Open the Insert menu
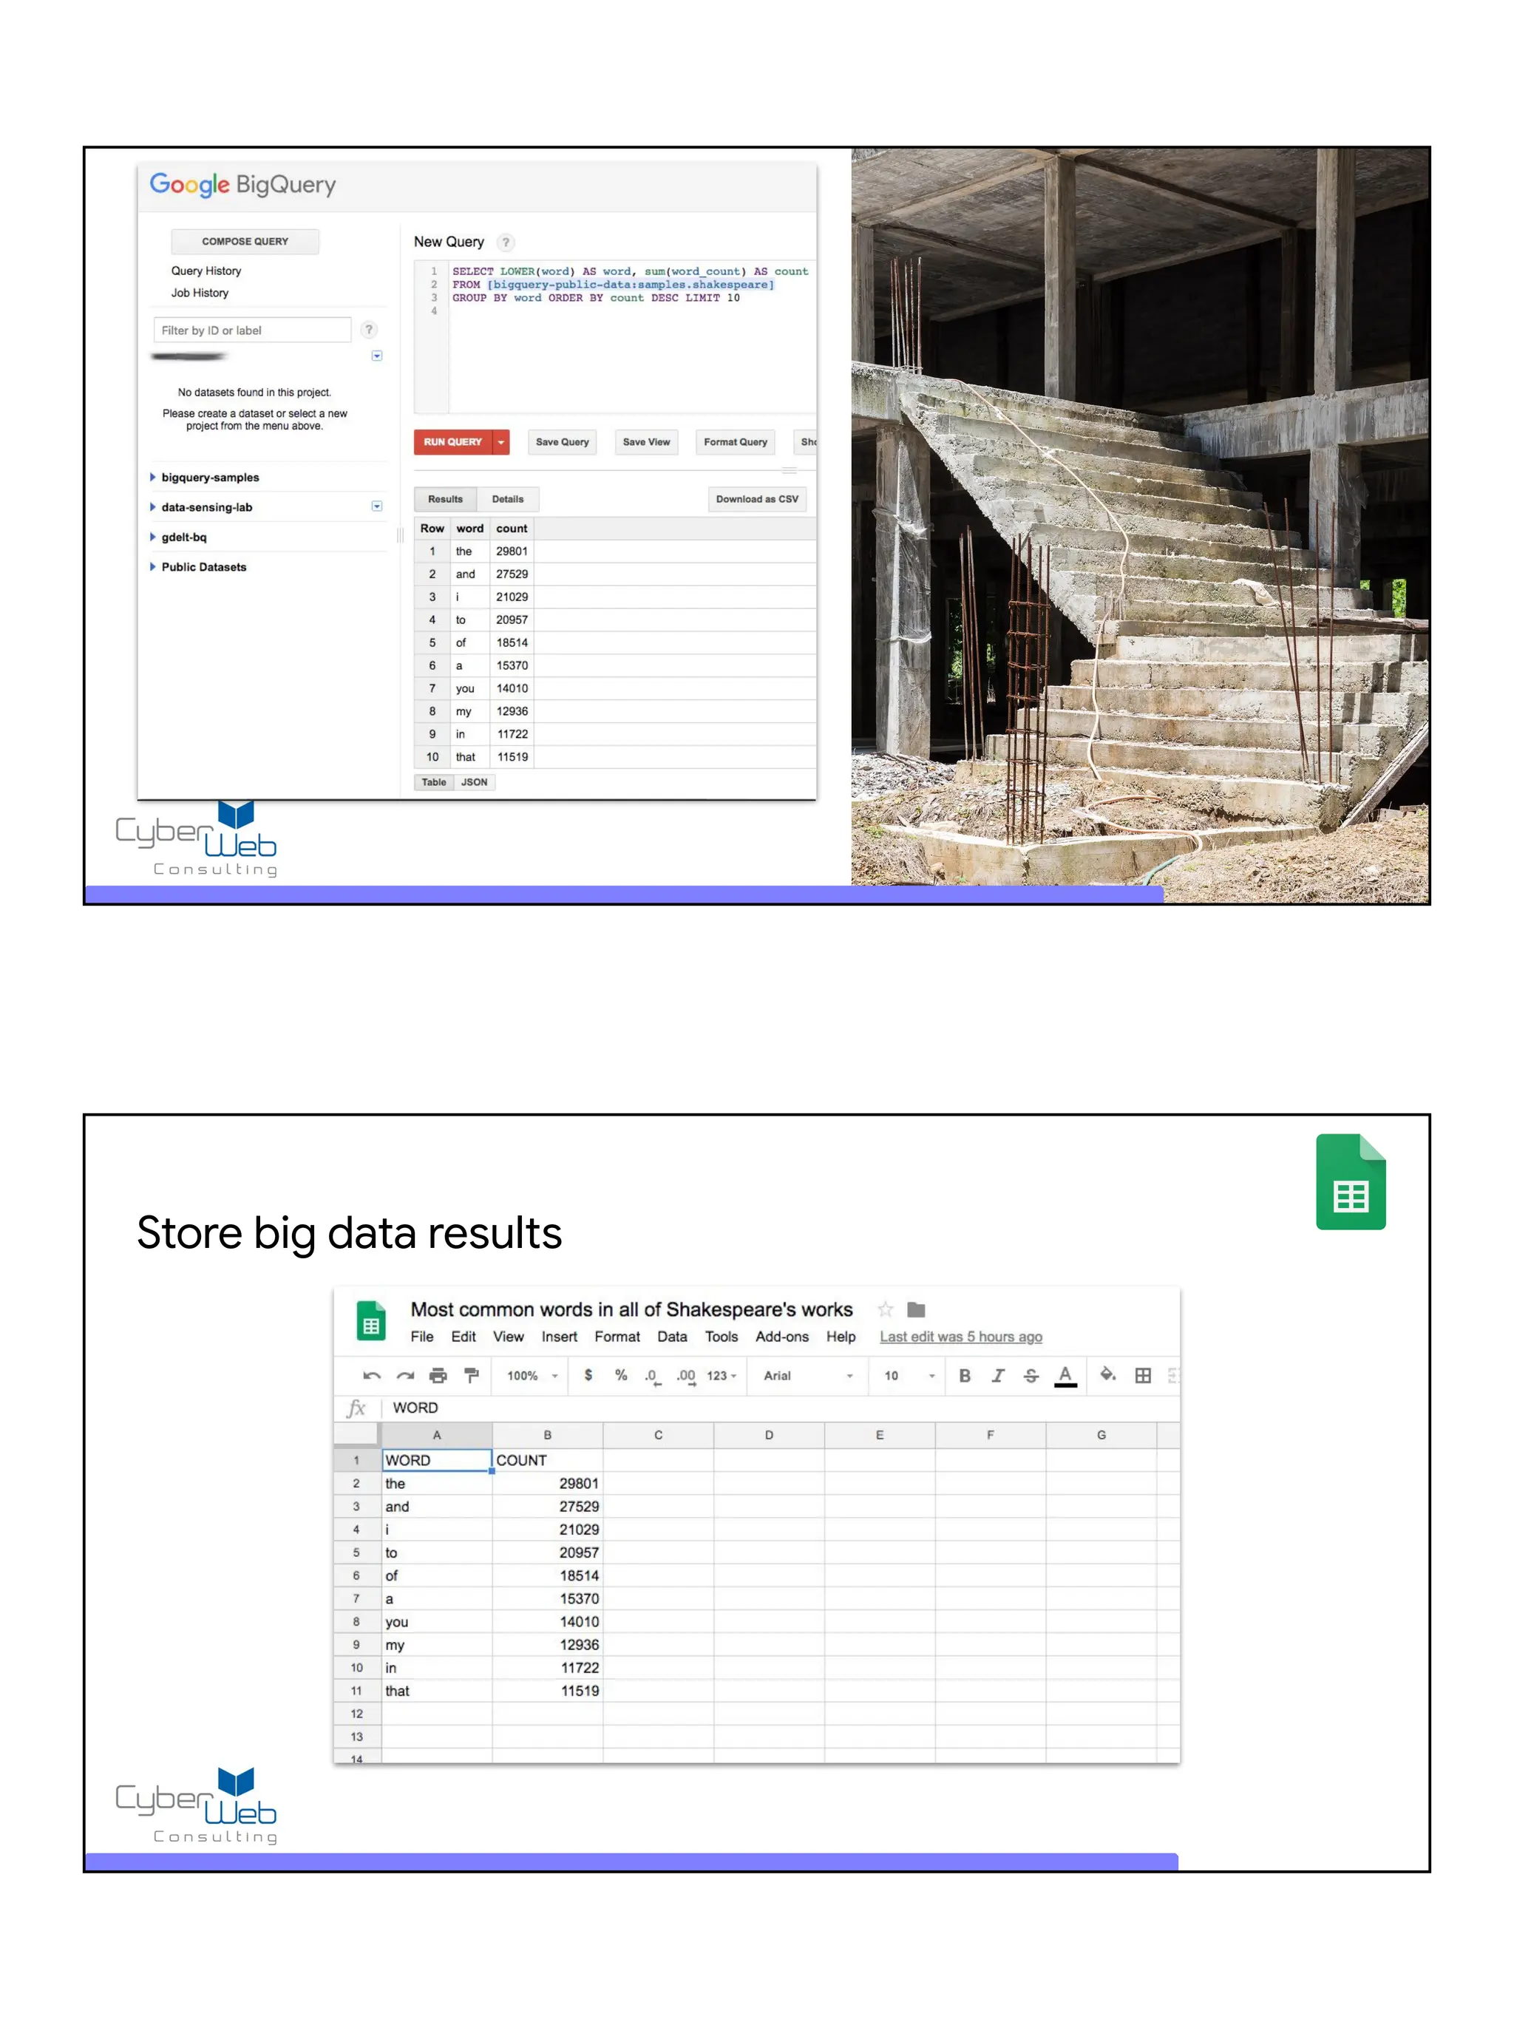Viewport: 1514px width, 2019px height. click(560, 1336)
